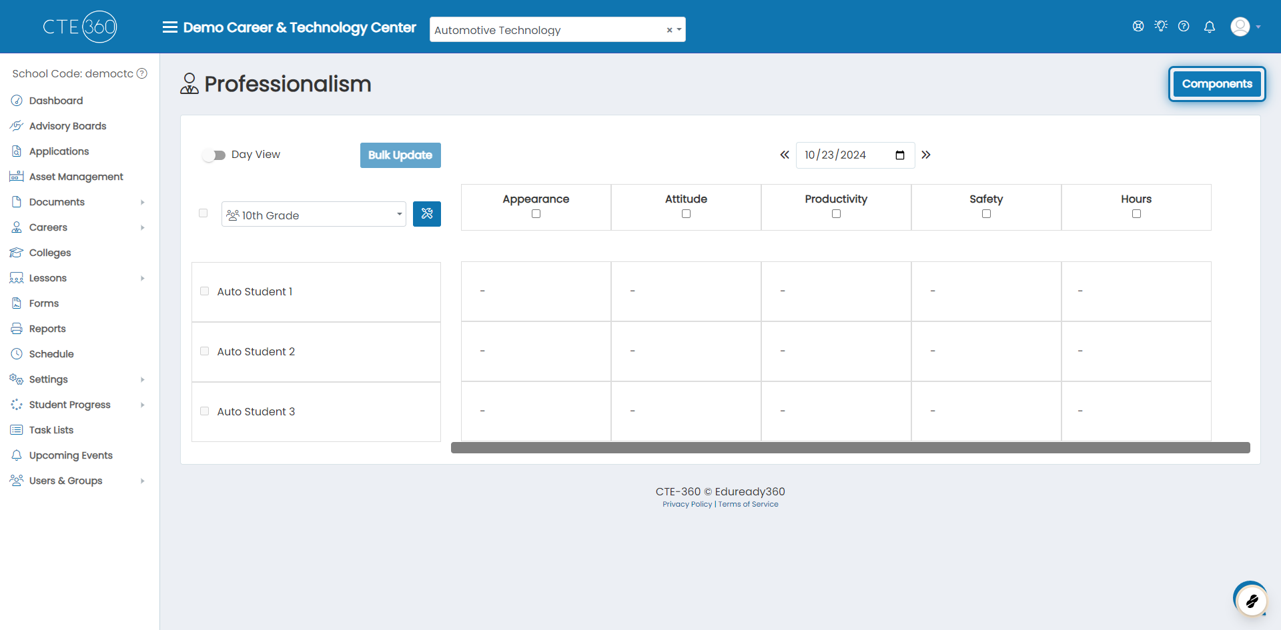Select the Auto Student 2 checkbox

tap(205, 351)
